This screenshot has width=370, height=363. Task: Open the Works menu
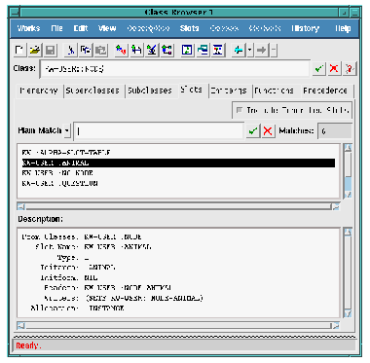click(x=28, y=28)
